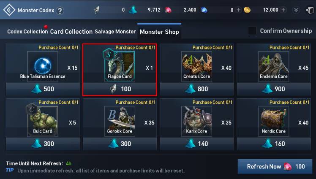The width and height of the screenshot is (316, 179).
Task: Open the Monster Codex help question mark
Action: click(x=60, y=11)
